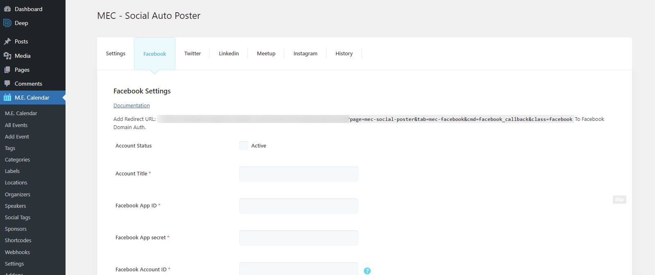Open the Instagram tab
Viewport: 655px width, 275px height.
(305, 54)
